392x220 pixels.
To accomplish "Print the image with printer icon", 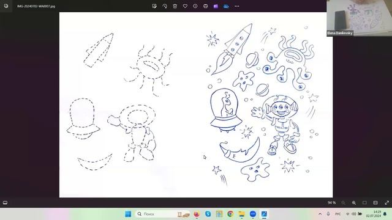I will (206, 6).
